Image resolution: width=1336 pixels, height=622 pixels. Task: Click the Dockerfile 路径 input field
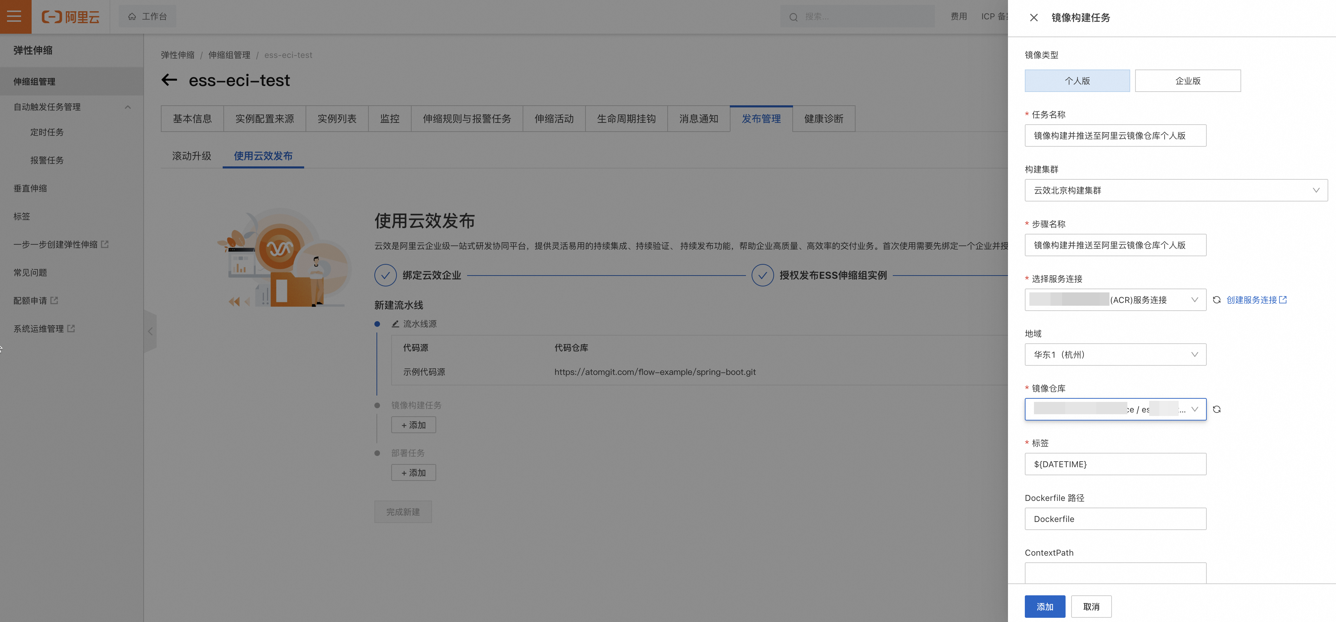[x=1115, y=519]
